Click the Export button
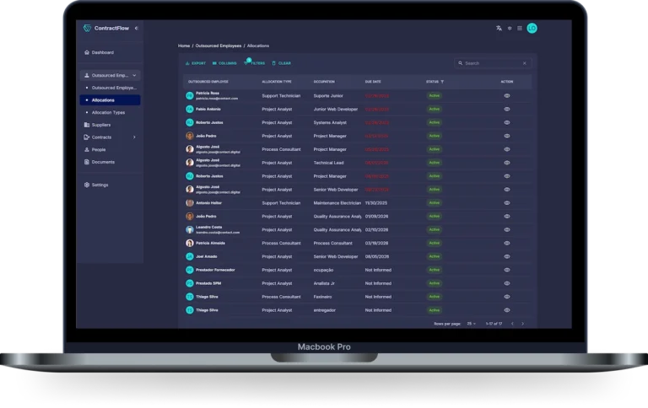The width and height of the screenshot is (648, 408). click(195, 63)
